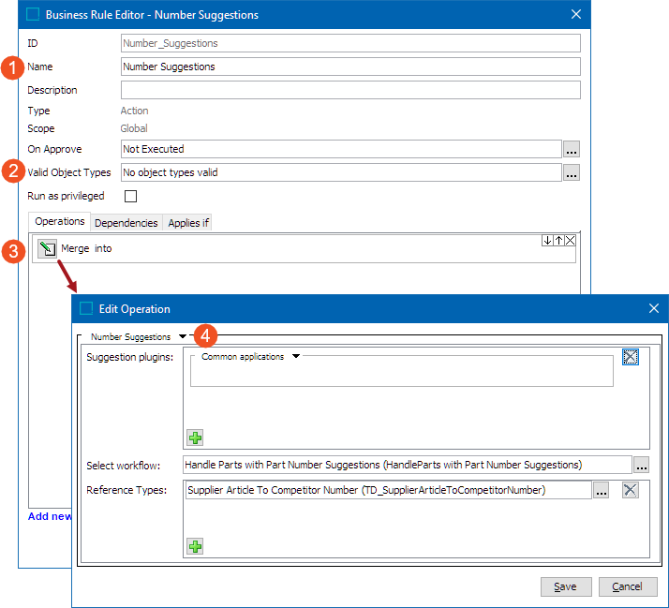Click the ID input field
The height and width of the screenshot is (608, 669).
coord(350,43)
